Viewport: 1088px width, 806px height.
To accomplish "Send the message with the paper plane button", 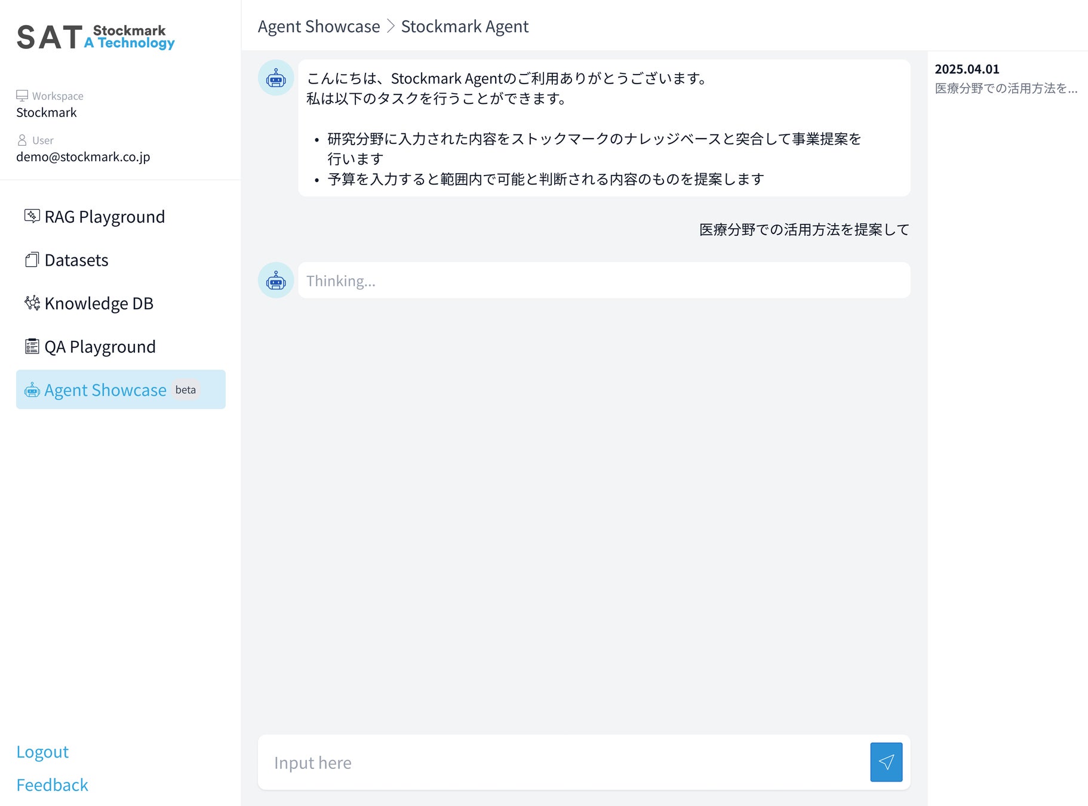I will pos(886,762).
